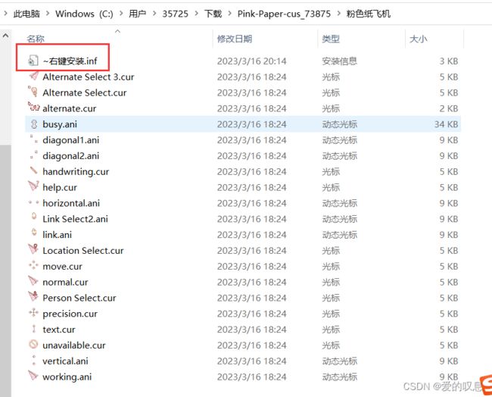Select file name Link Select2.ani

(75, 219)
